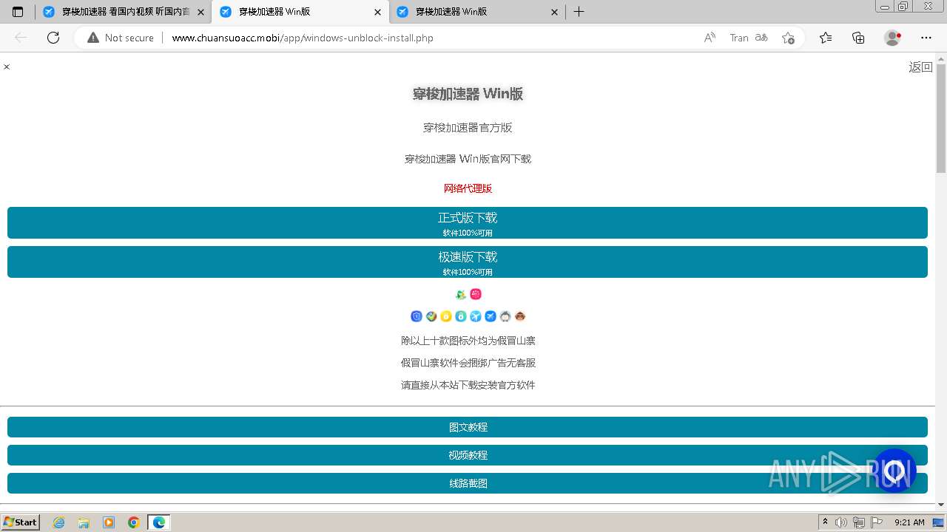
Task: Click the light blue airplane app icon
Action: (x=476, y=316)
